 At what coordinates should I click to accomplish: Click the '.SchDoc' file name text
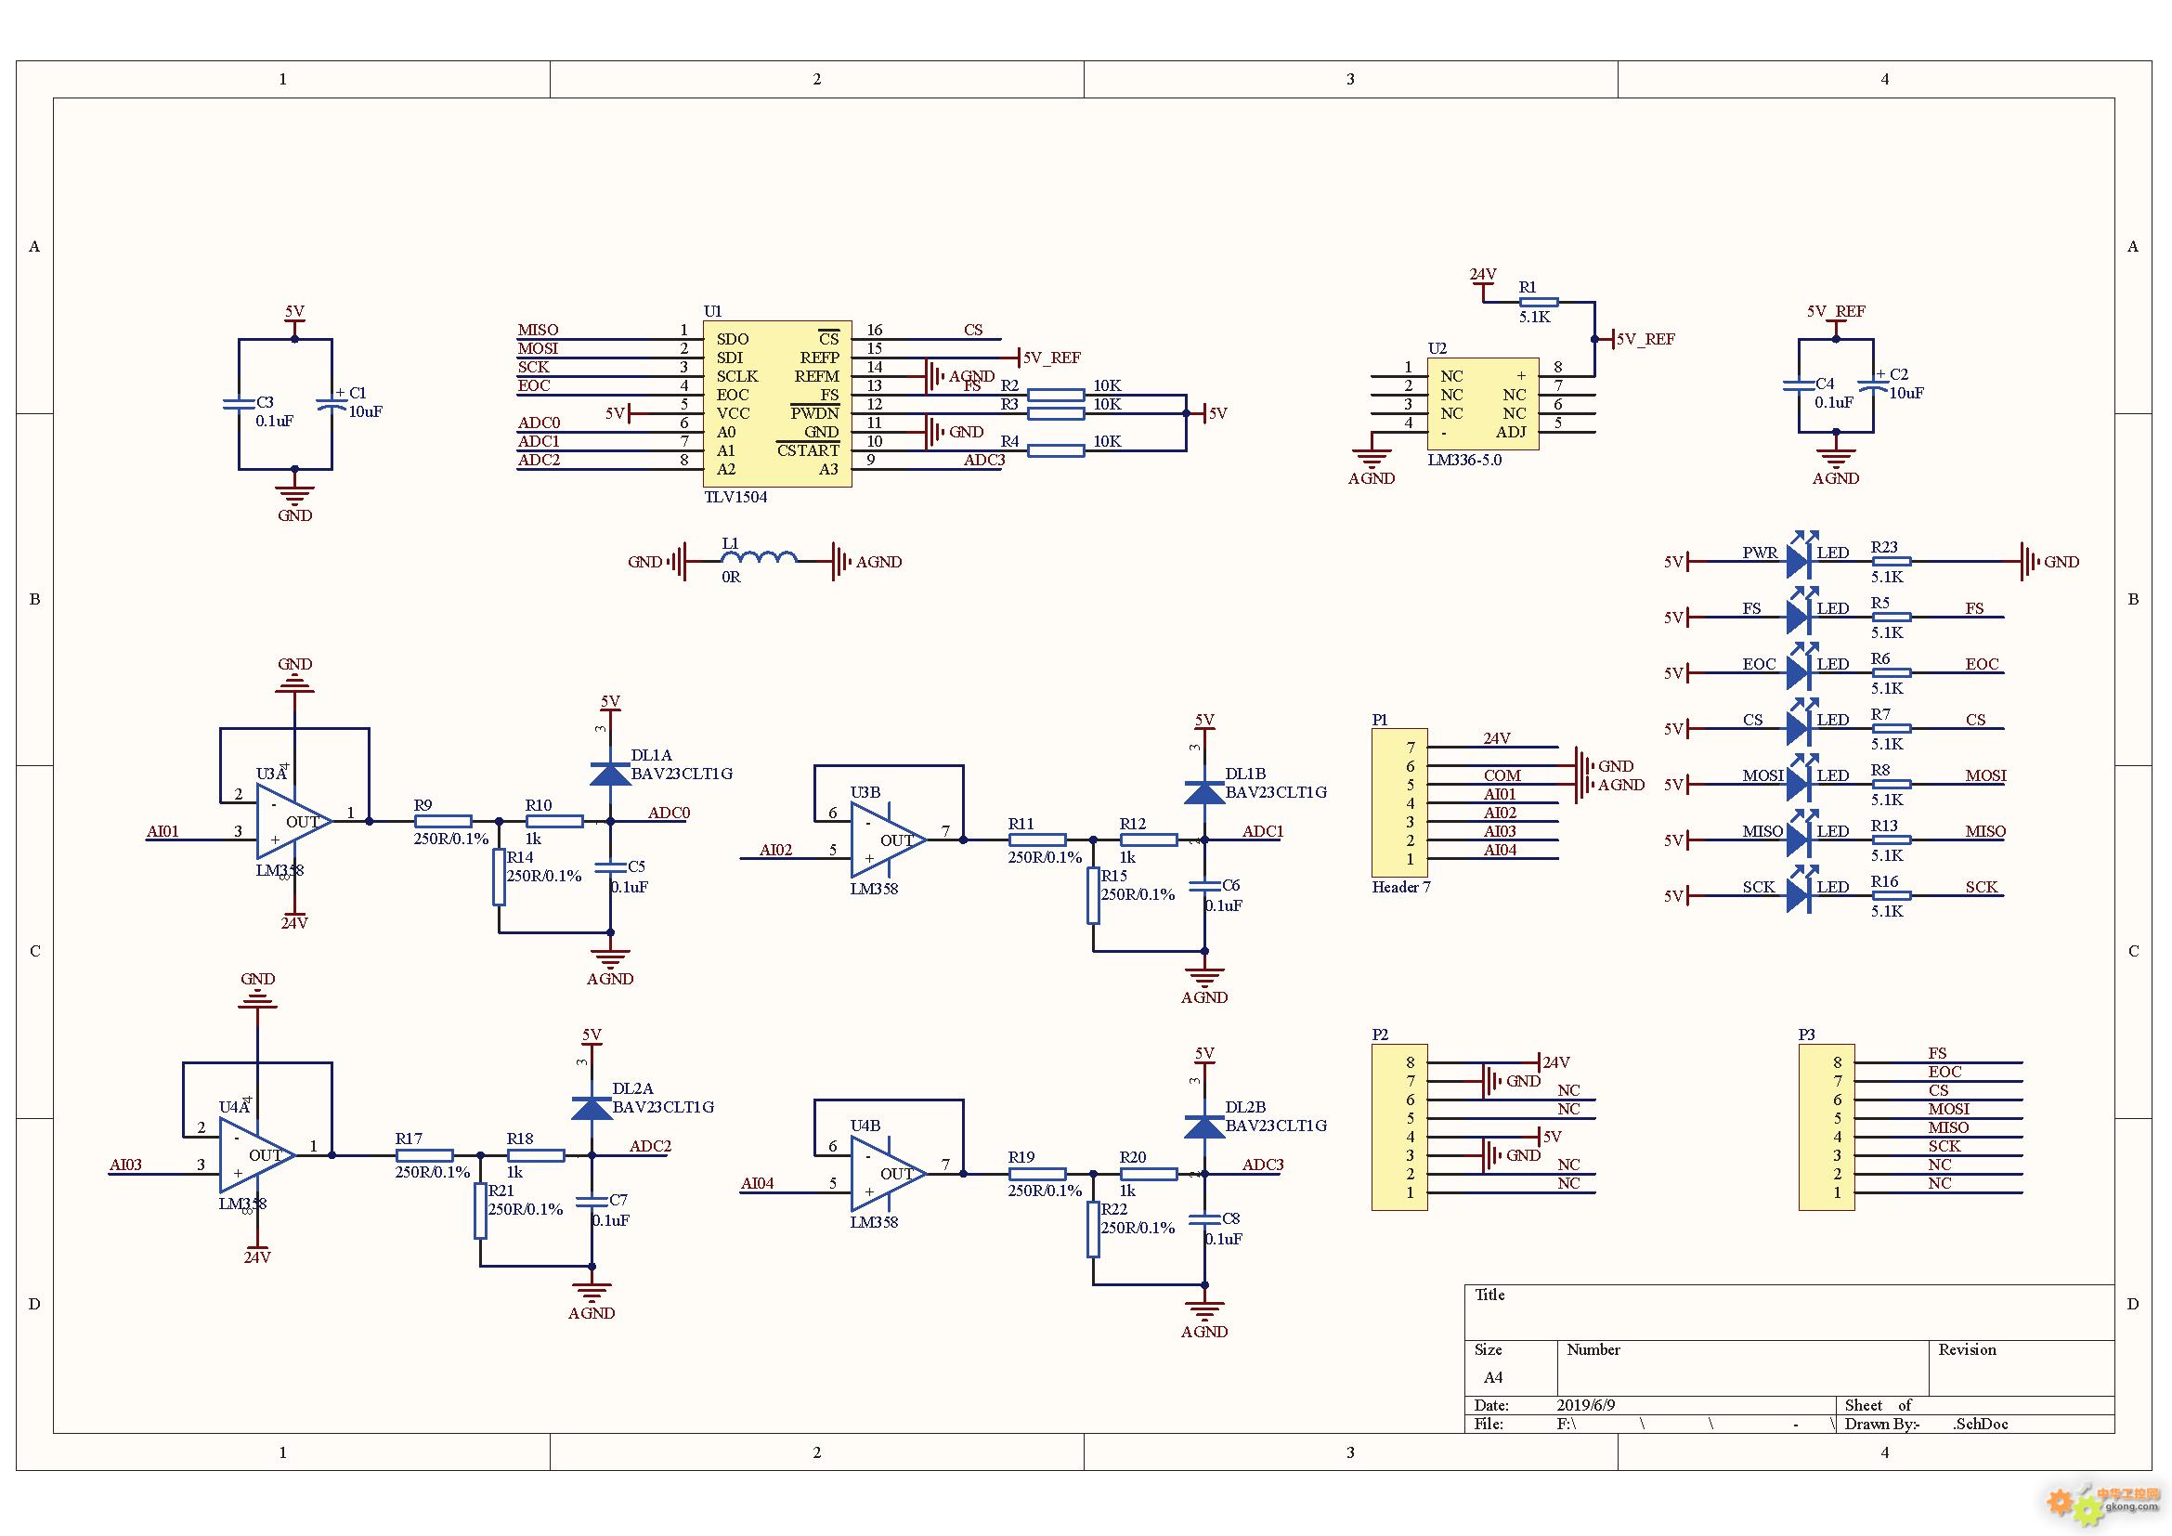1980,1424
